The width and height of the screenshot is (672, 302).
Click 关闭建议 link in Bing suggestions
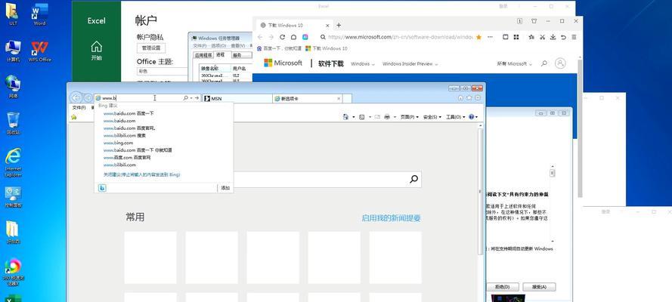(x=142, y=174)
